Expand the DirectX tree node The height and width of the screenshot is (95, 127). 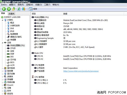click(x=3, y=85)
